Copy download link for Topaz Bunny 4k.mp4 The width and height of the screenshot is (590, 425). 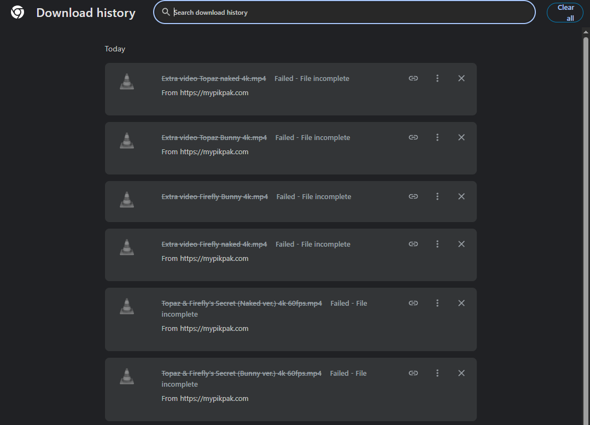coord(413,137)
